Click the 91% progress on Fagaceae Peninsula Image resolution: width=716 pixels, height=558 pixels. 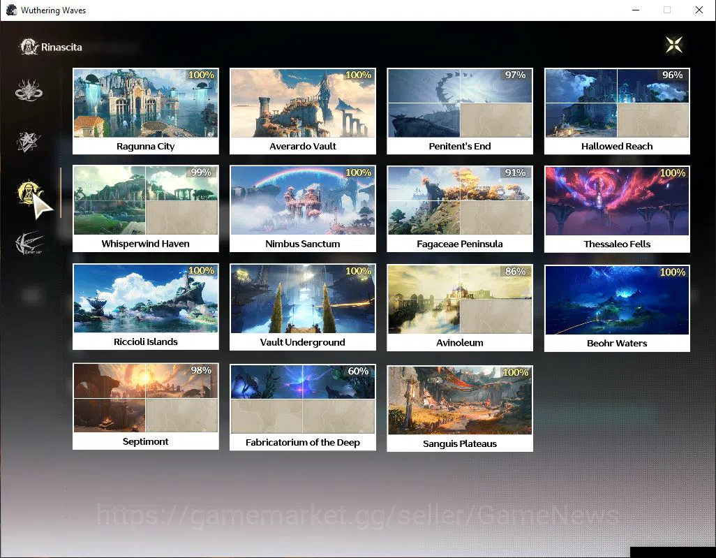click(515, 172)
